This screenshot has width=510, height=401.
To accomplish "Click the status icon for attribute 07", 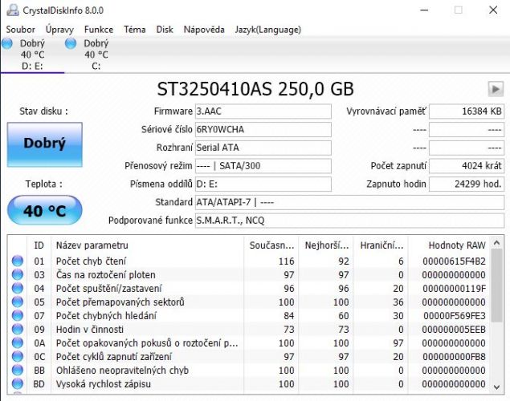I will 18,315.
